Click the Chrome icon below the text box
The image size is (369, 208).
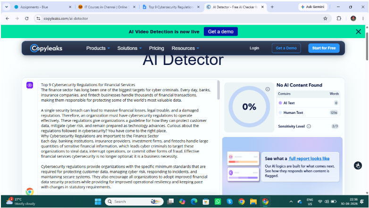30,192
